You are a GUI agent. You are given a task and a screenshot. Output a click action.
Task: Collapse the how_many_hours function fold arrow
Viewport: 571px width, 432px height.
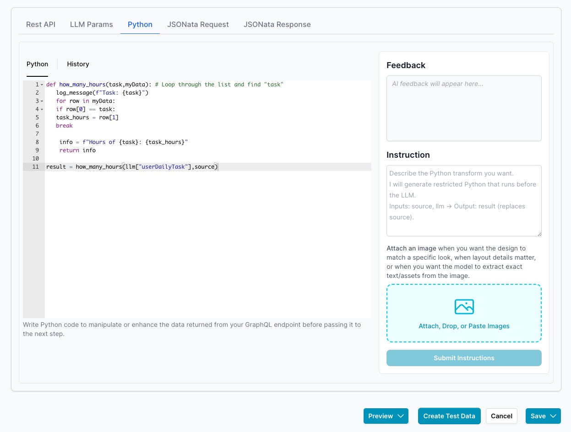(x=41, y=85)
